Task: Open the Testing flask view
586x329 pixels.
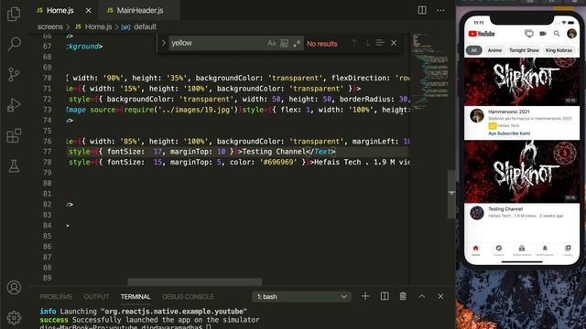Action: pyautogui.click(x=14, y=166)
